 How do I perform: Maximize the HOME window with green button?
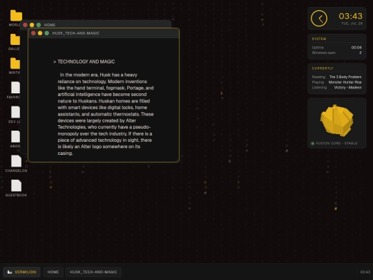pyautogui.click(x=39, y=25)
